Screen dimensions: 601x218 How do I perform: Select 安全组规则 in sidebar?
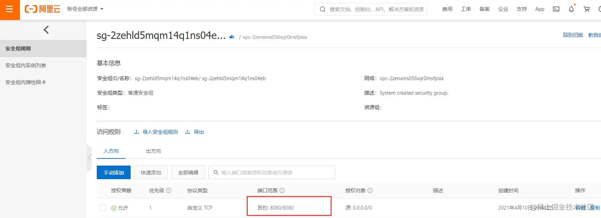click(43, 48)
